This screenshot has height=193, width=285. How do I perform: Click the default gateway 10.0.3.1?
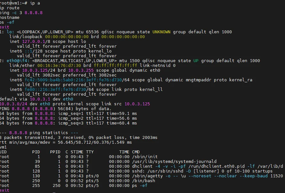click(40, 99)
